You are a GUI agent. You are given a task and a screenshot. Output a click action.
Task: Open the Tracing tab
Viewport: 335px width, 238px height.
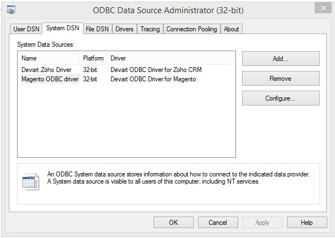click(x=150, y=29)
